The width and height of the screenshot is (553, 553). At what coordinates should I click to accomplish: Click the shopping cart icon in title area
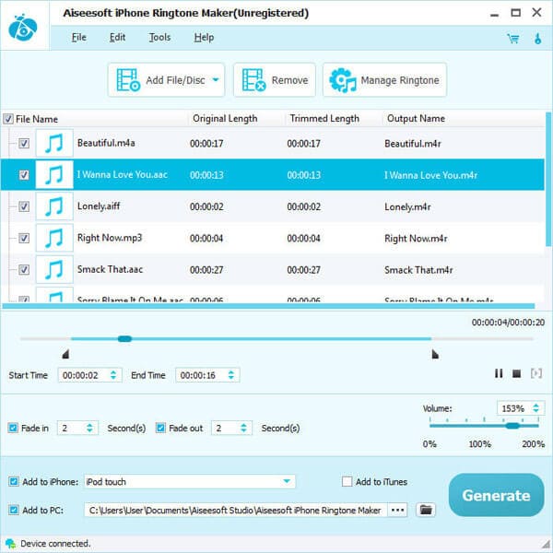coord(512,38)
